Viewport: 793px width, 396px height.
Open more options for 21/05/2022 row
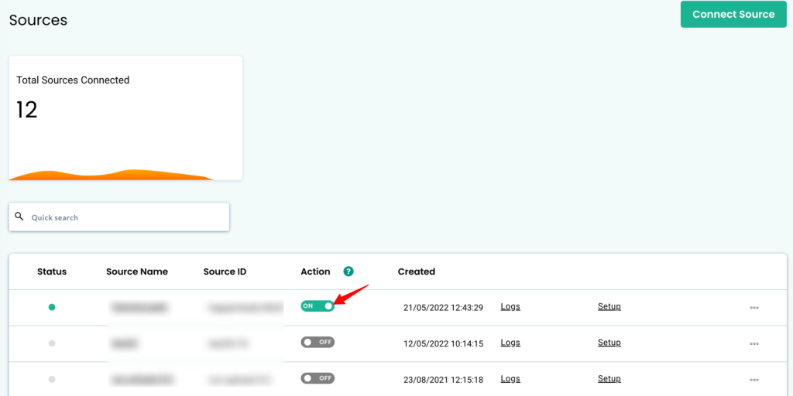(x=754, y=308)
